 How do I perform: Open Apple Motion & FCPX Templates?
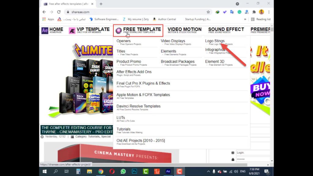(x=143, y=95)
